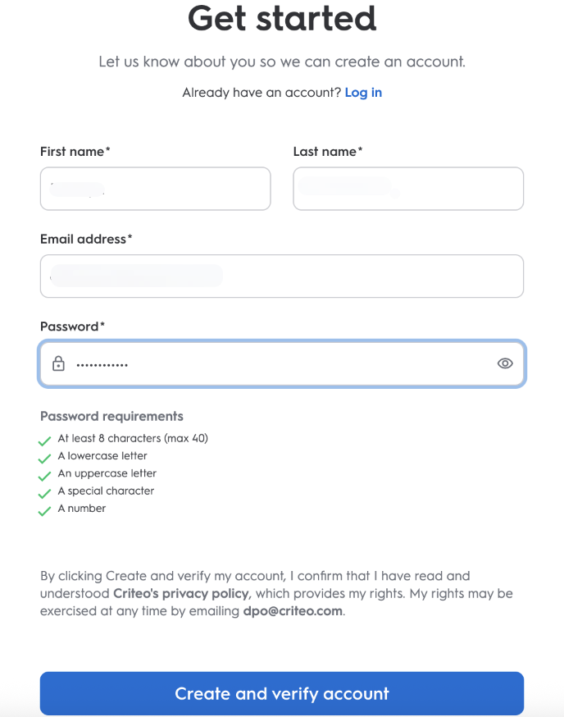Click the lock icon in the password field
564x717 pixels.
58,363
